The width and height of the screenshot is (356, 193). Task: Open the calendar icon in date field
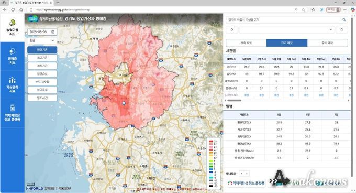[x=53, y=32]
